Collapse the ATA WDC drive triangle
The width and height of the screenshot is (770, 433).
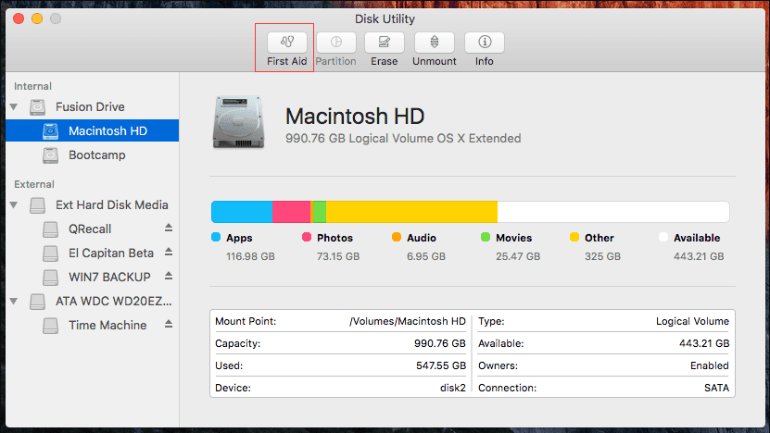click(x=14, y=302)
